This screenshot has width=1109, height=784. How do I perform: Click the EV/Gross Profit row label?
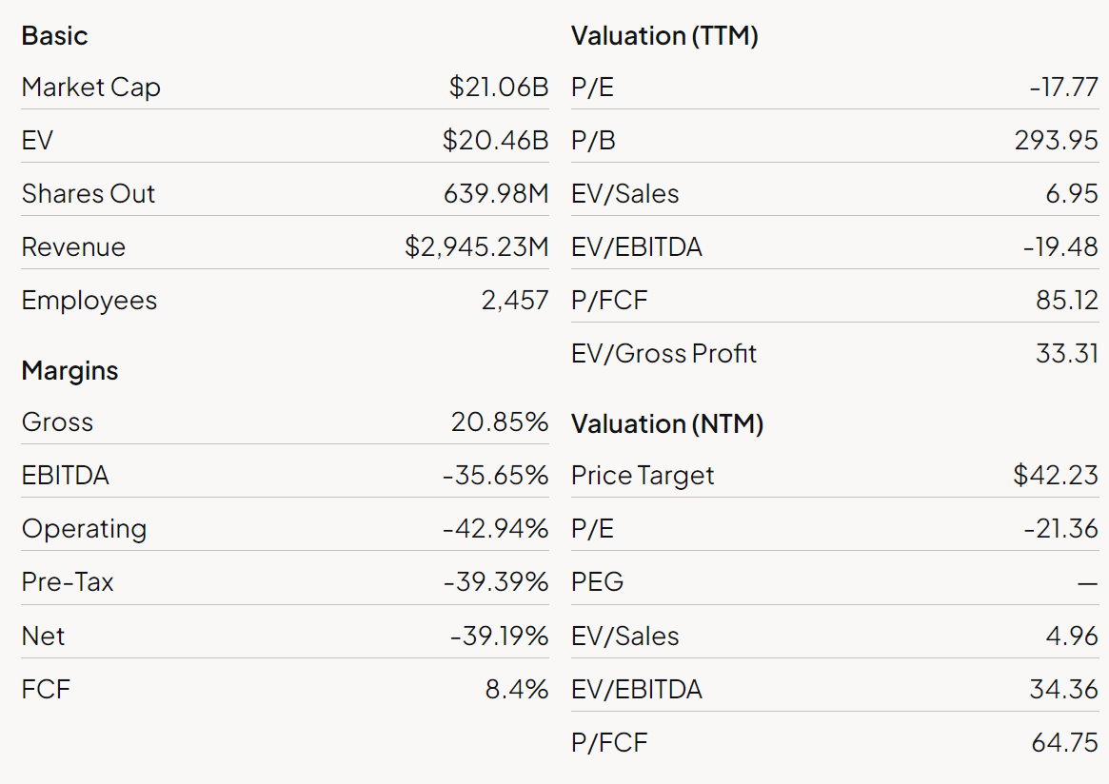point(663,354)
